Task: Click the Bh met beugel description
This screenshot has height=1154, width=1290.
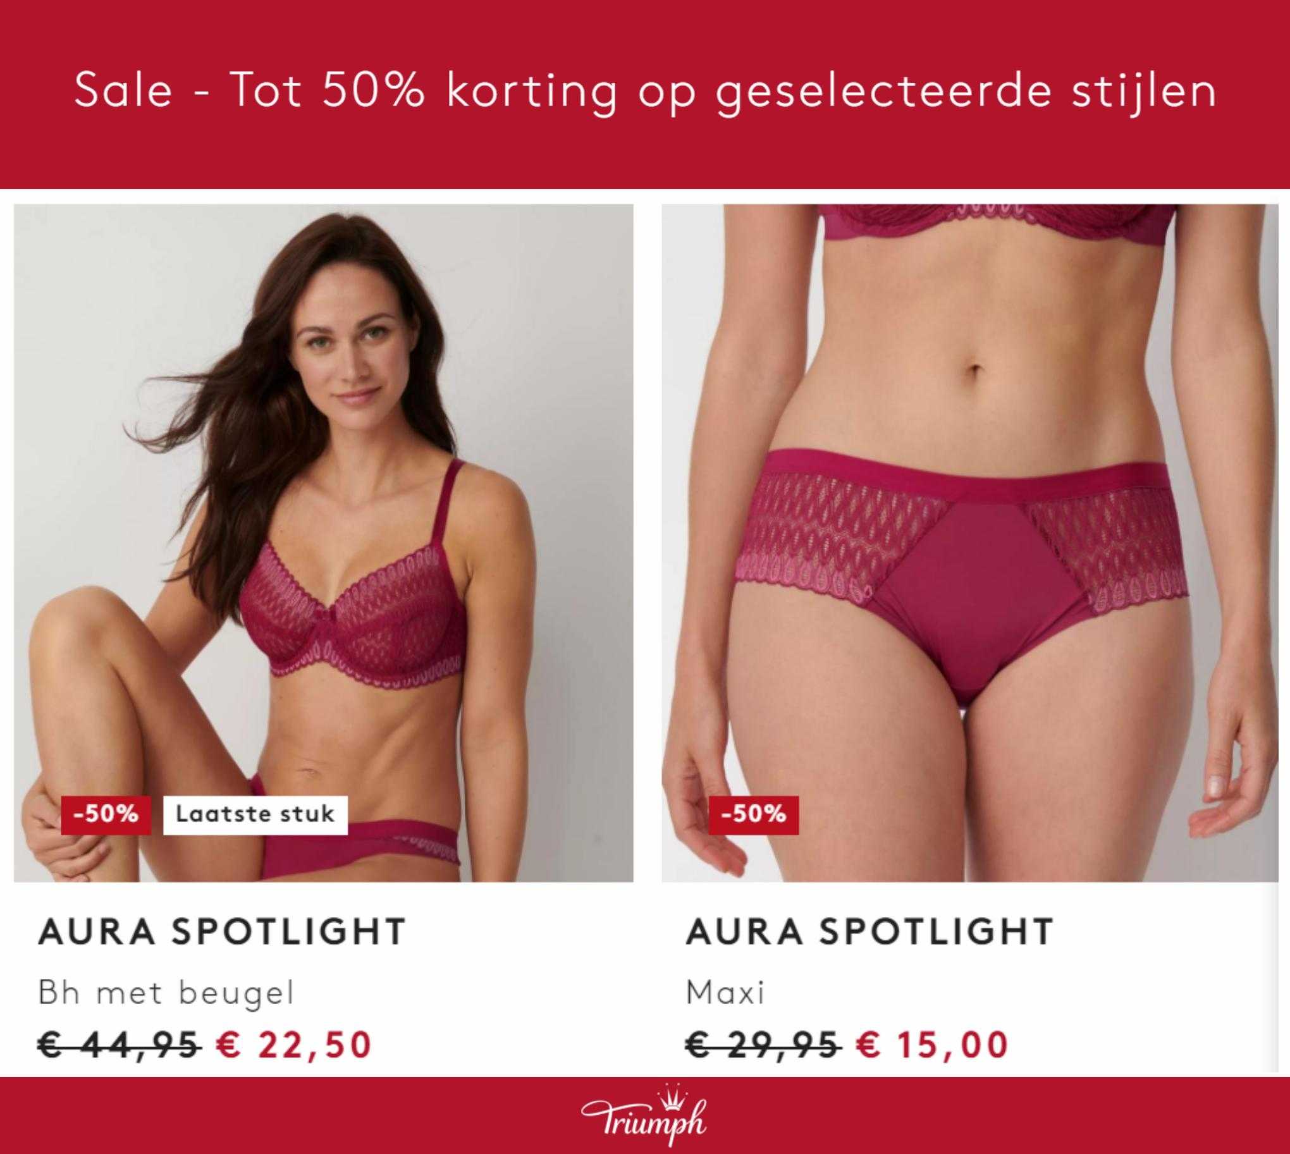Action: click(x=167, y=993)
